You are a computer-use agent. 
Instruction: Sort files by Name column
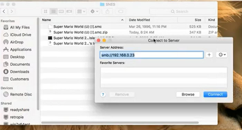pyautogui.click(x=46, y=20)
